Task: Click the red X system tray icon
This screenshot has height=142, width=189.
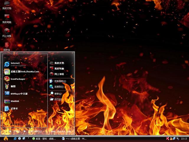Action: [167, 139]
